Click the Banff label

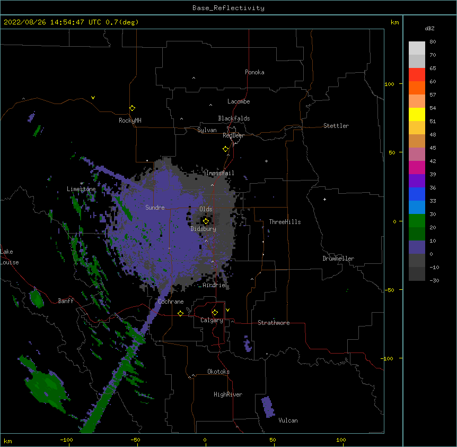point(66,301)
